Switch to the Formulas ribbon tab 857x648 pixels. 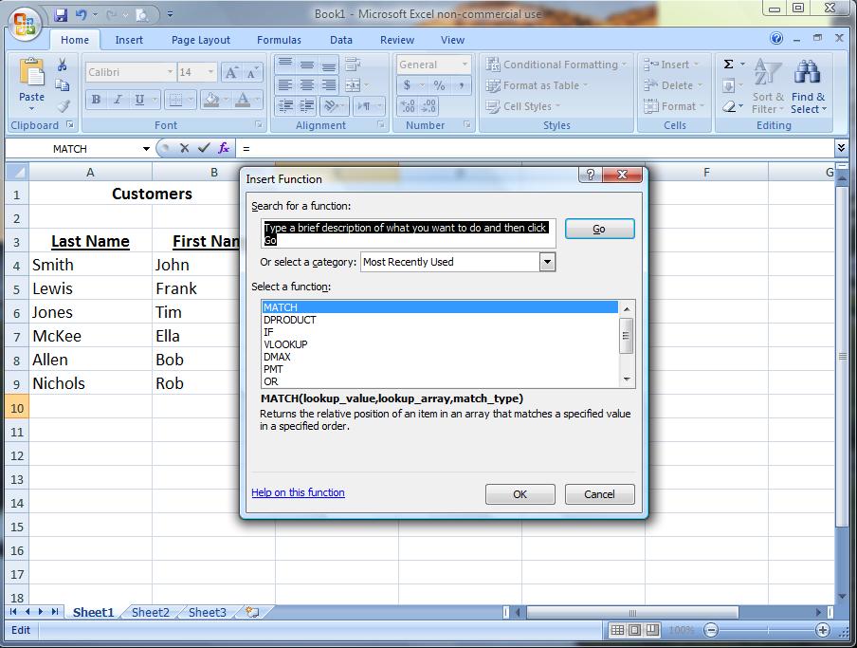[x=279, y=40]
